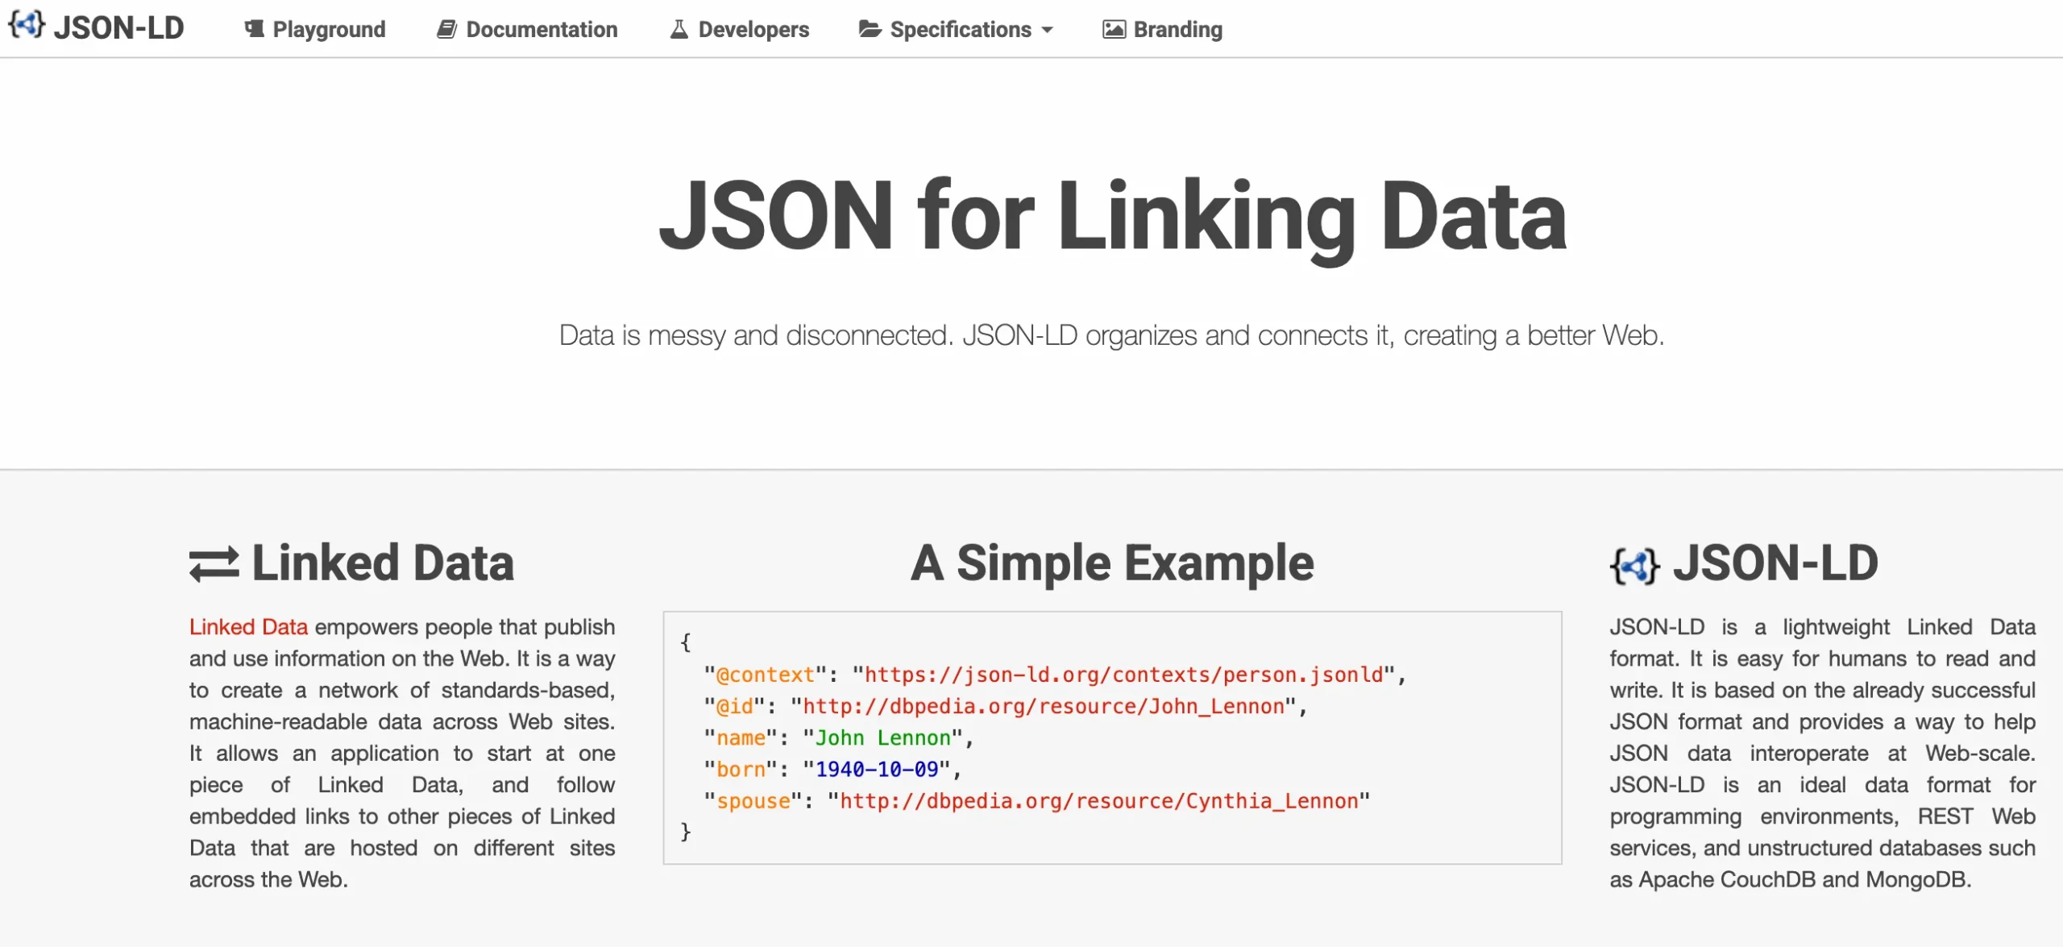This screenshot has height=947, width=2063.
Task: Follow the red Linked Data link
Action: [248, 626]
